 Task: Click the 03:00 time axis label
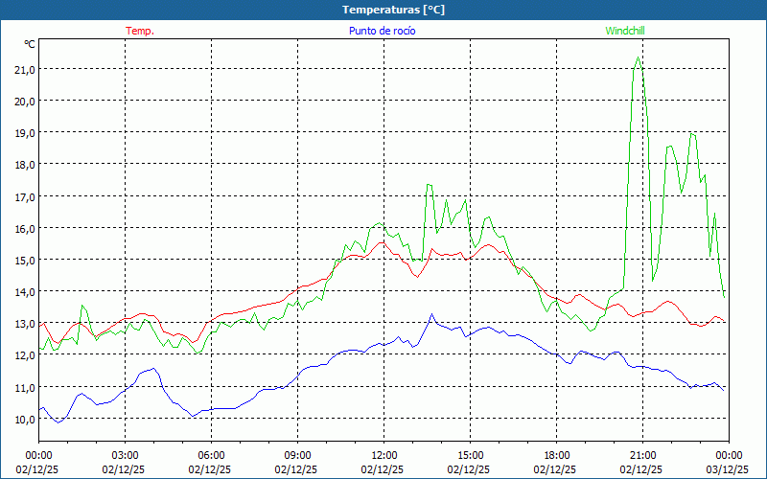click(x=125, y=455)
